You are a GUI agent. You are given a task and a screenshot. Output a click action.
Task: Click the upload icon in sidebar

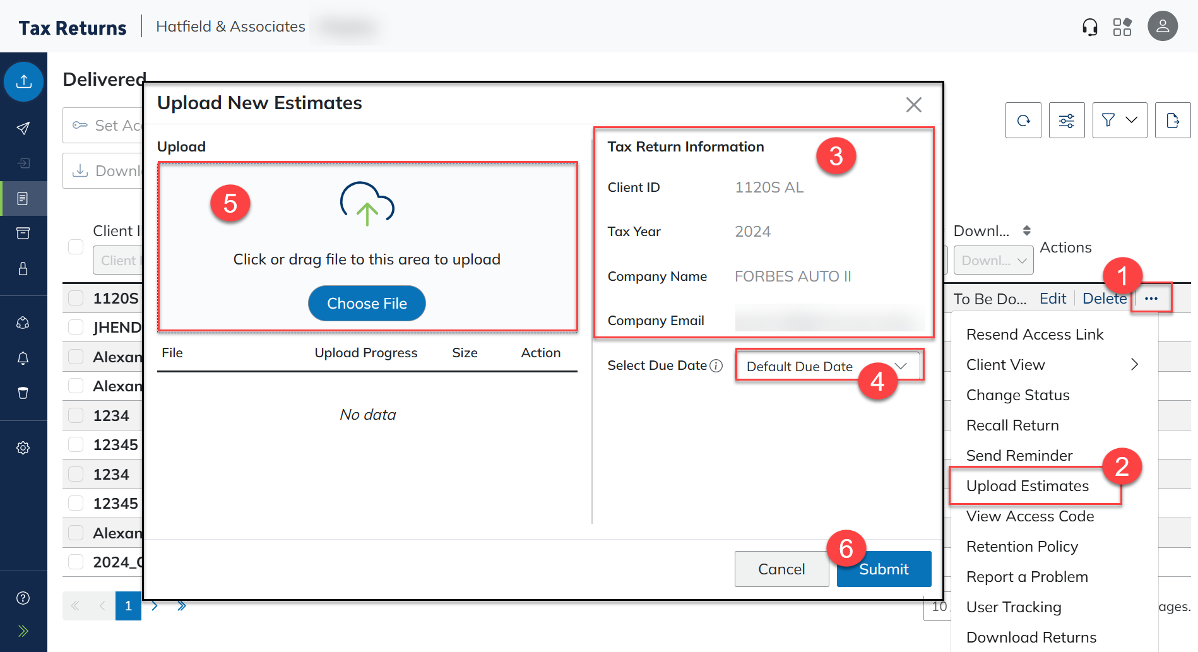click(23, 81)
